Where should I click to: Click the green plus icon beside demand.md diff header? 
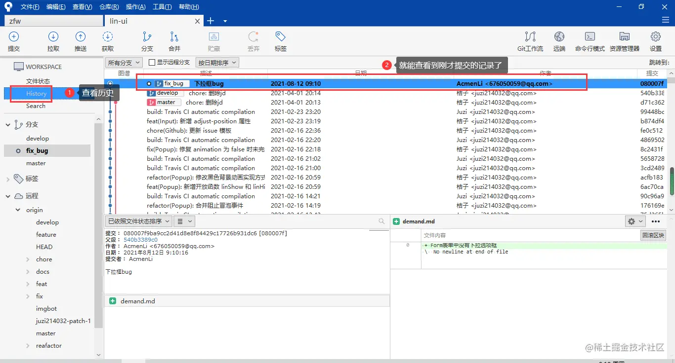click(396, 221)
